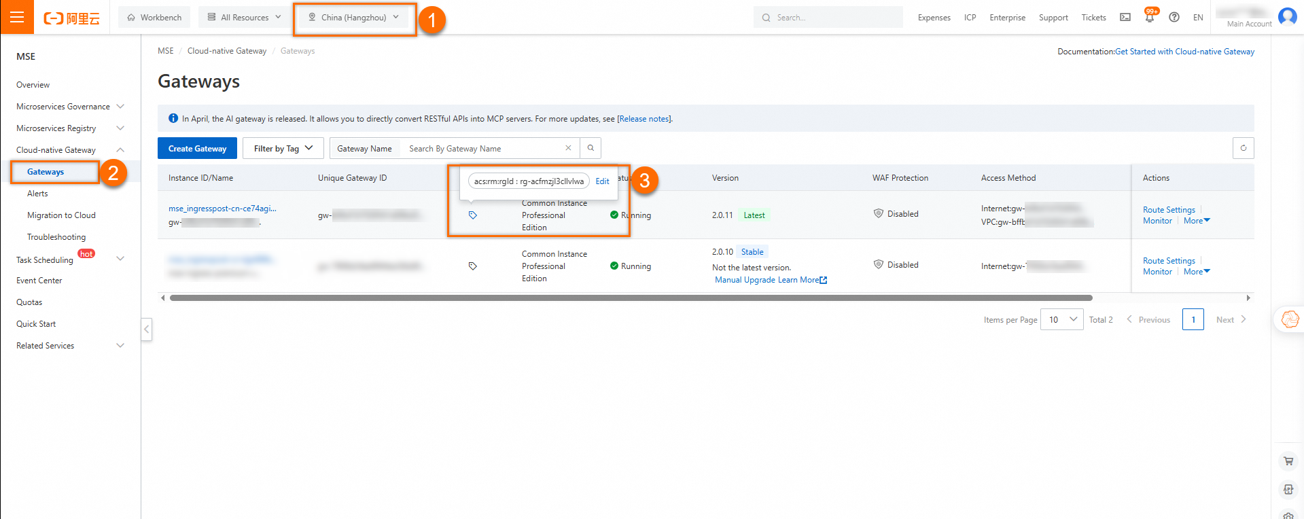Expand Microservices Governance section
Viewport: 1304px width, 519px height.
coord(120,107)
